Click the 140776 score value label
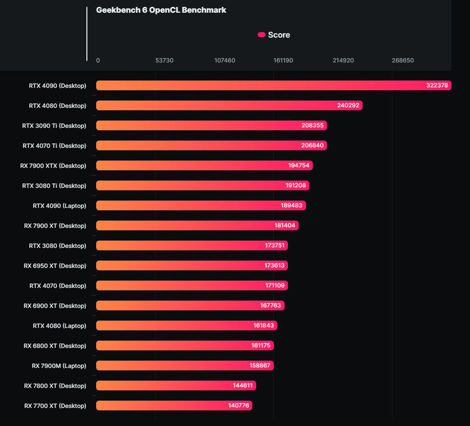This screenshot has height=426, width=470. click(x=240, y=406)
